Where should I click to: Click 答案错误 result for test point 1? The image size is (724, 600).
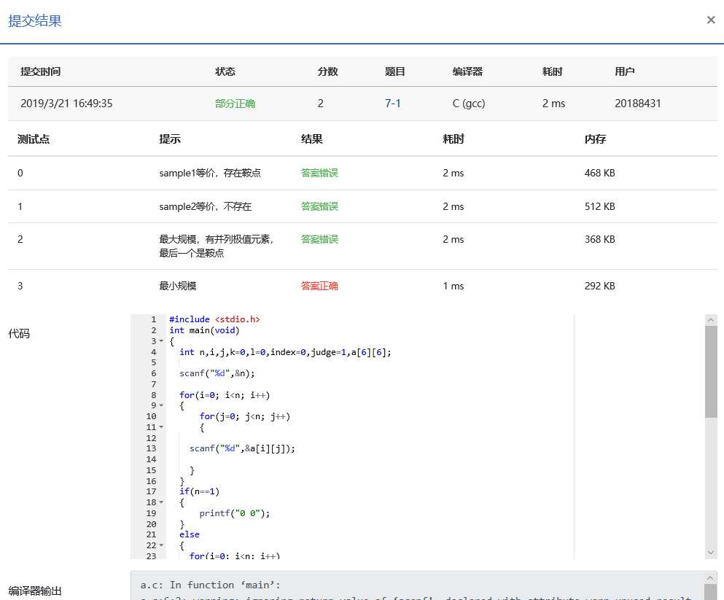(x=319, y=206)
